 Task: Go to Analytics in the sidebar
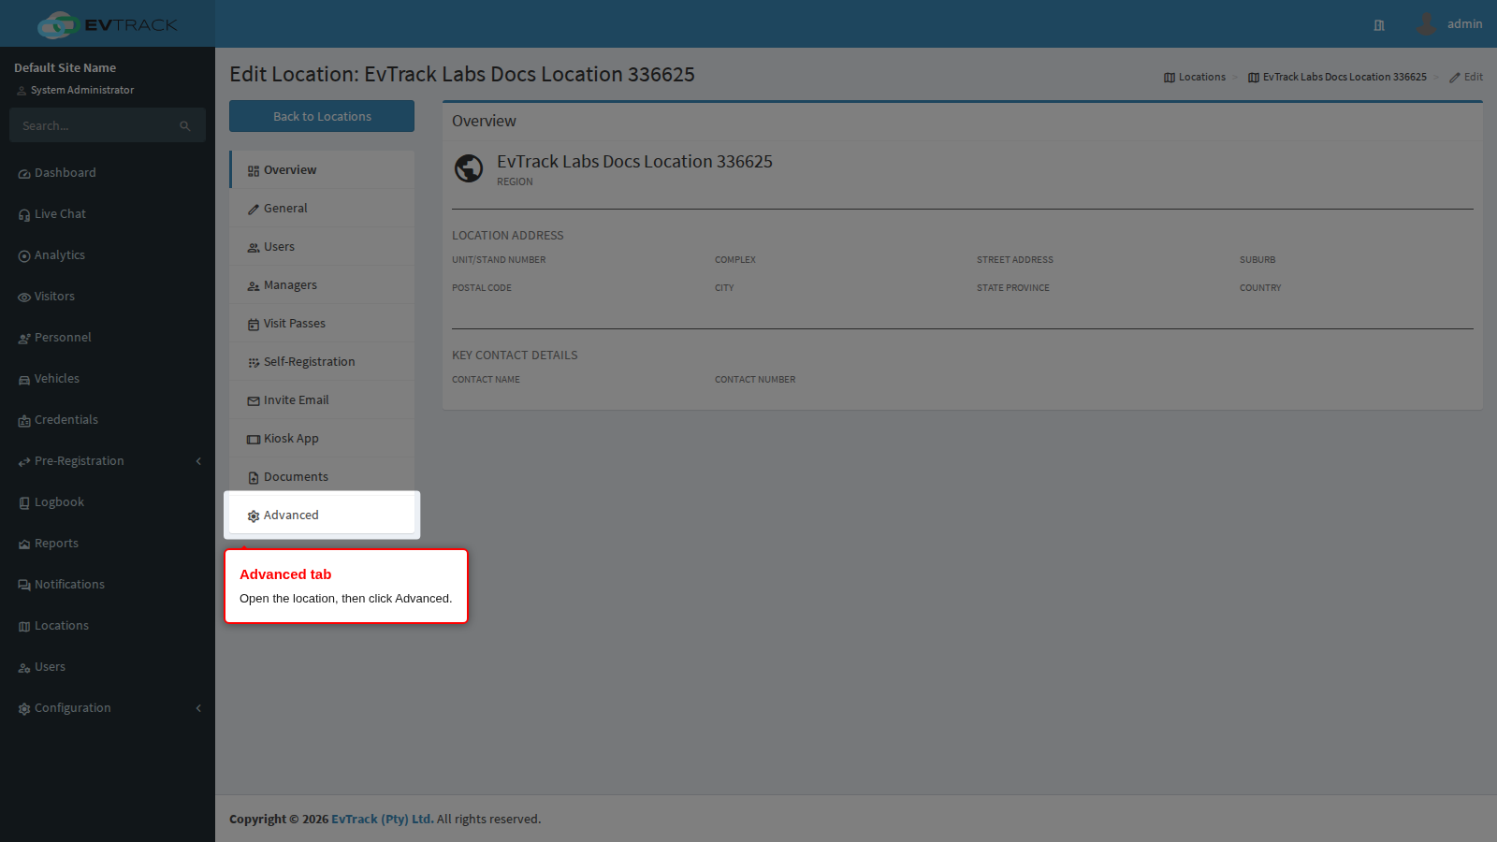tap(108, 255)
